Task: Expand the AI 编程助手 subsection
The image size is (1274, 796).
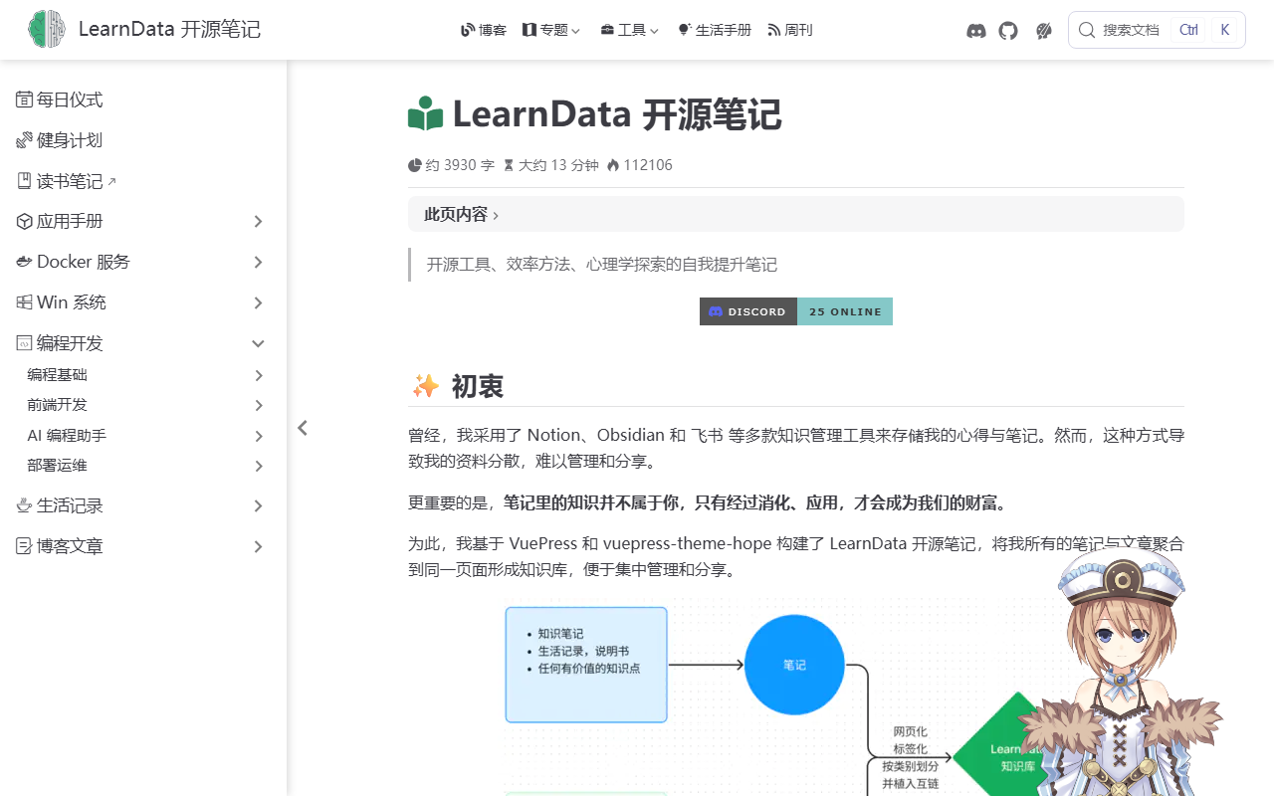Action: 259,436
